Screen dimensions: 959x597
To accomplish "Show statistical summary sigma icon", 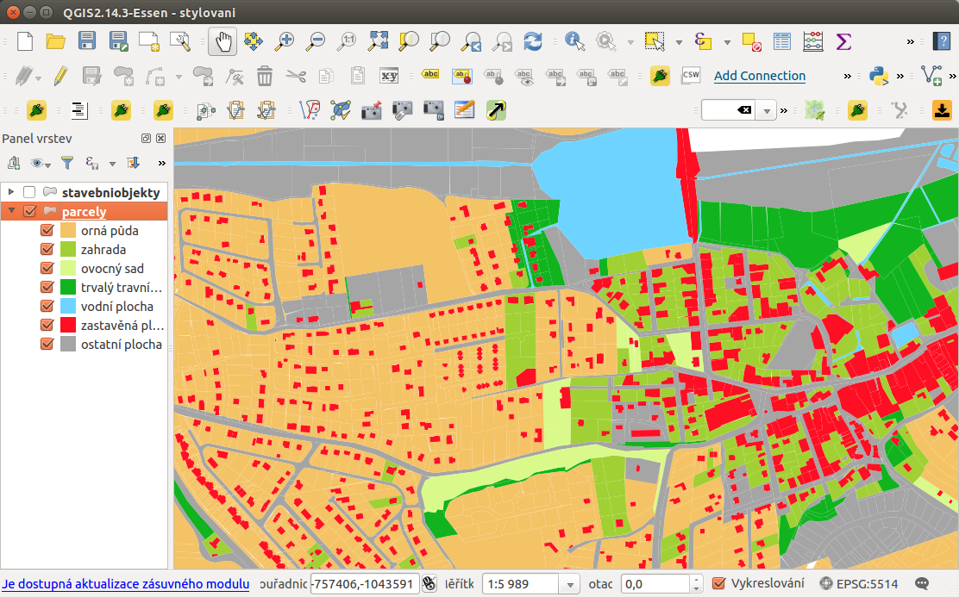I will point(843,41).
